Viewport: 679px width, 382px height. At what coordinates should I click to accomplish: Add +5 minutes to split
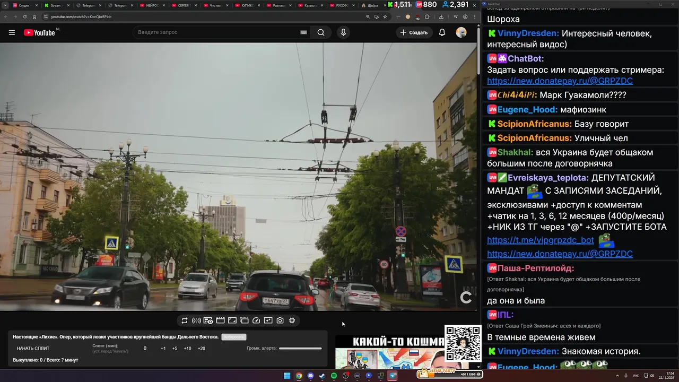coord(175,349)
